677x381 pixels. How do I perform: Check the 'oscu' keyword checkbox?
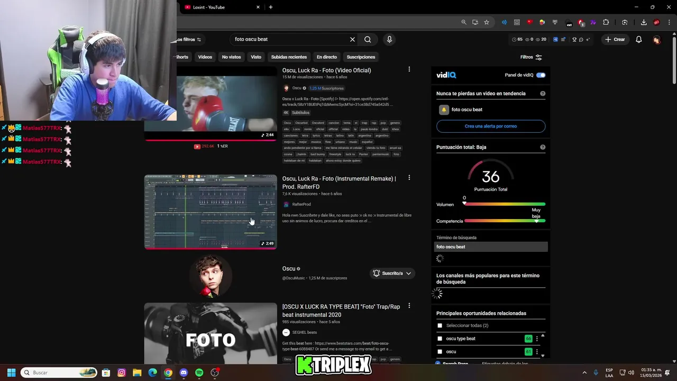(x=440, y=351)
